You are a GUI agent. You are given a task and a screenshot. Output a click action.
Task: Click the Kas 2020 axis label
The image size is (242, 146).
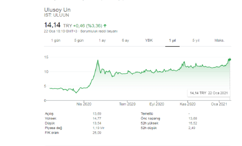[x=187, y=104]
